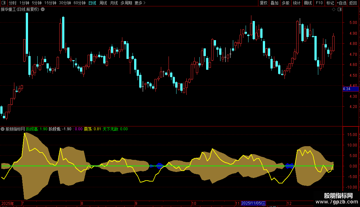Select the 5分钟 period tab
The height and width of the screenshot is (207, 360).
tap(37, 3)
